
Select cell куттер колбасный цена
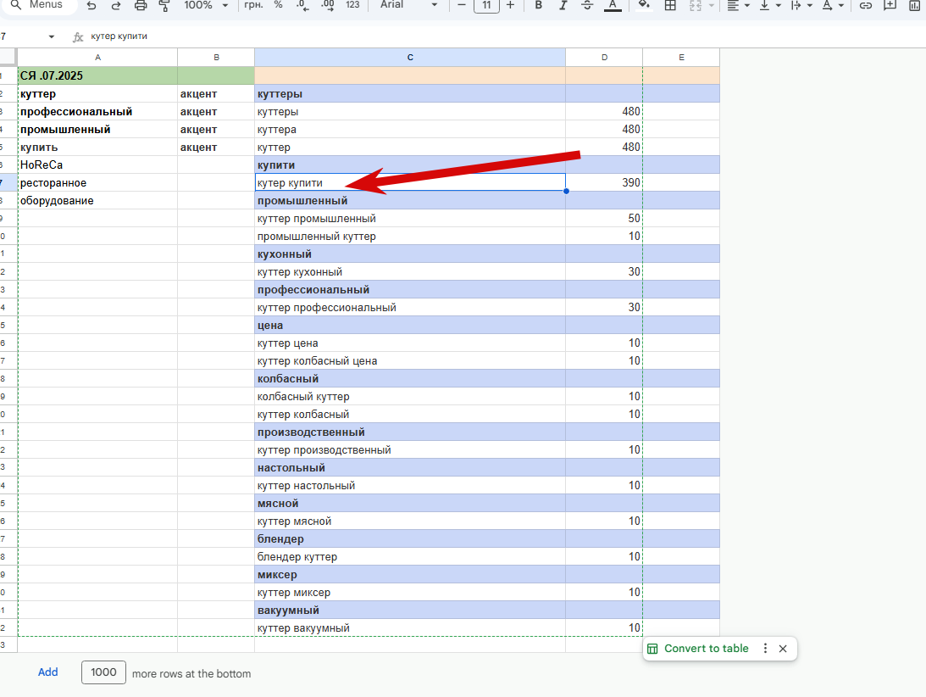click(x=410, y=360)
